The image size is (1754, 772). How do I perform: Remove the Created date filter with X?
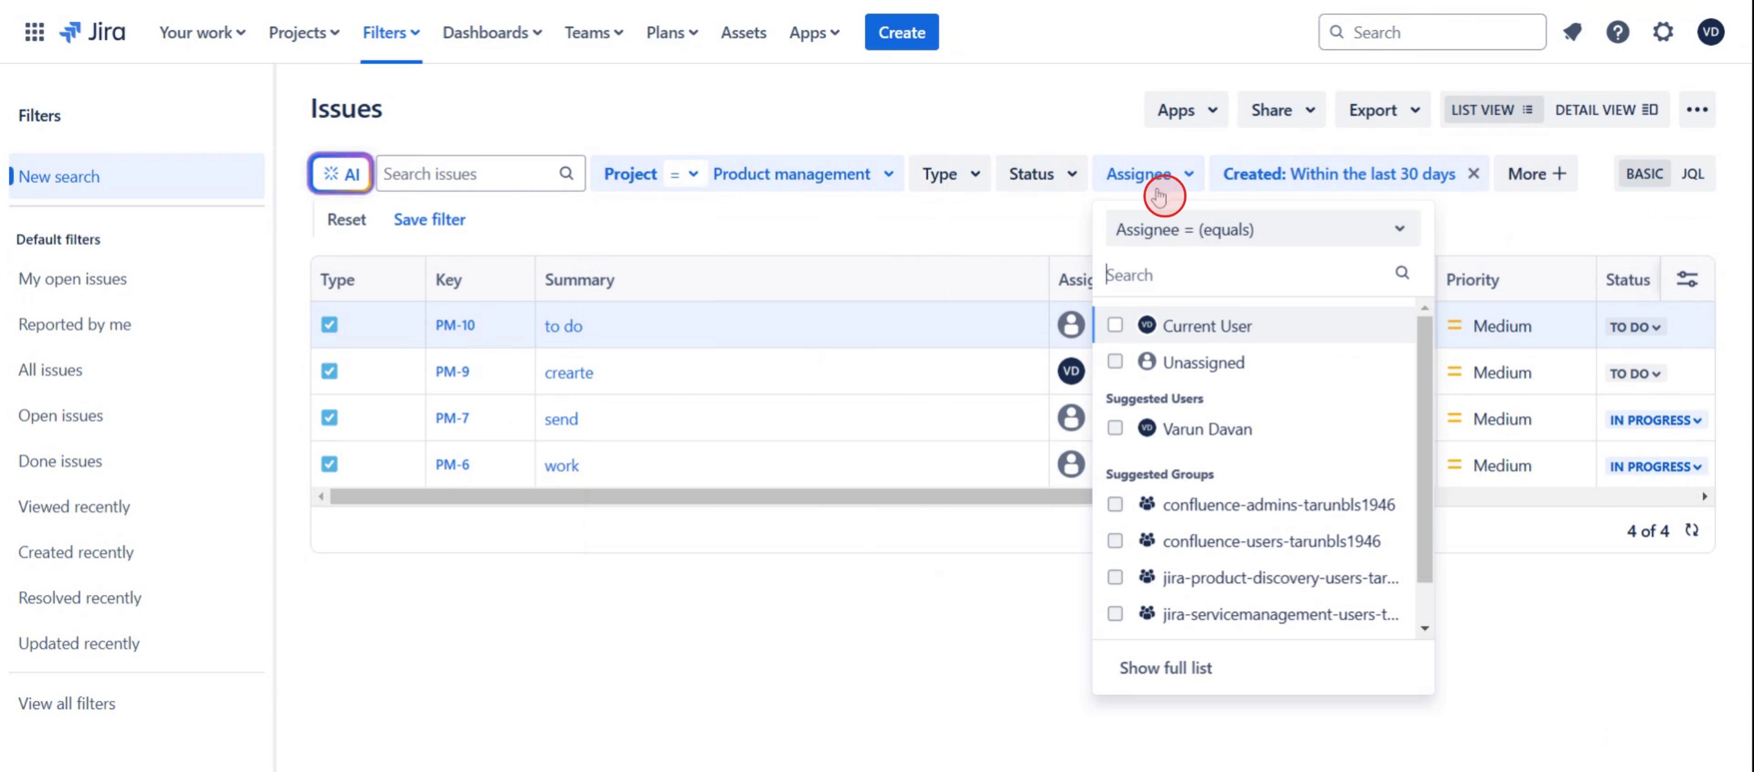1474,174
